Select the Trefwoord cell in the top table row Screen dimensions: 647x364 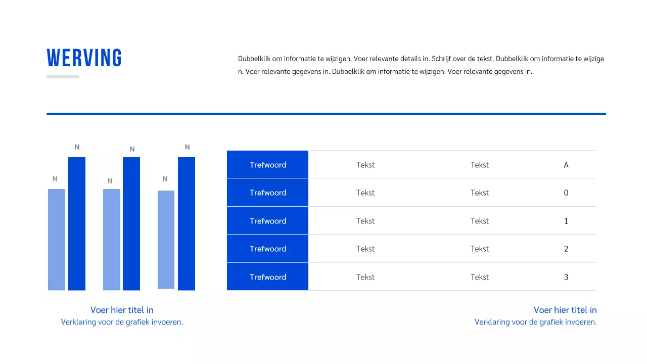[x=267, y=165]
